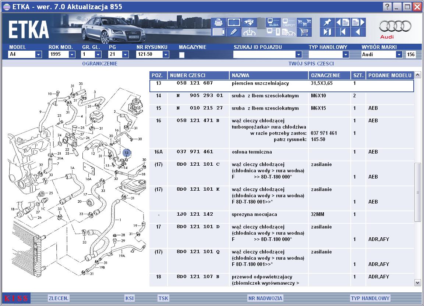
Task: Select part row 058 121 471 B
Action: point(282,133)
